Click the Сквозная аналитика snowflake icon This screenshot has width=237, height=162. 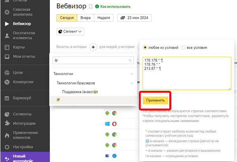tap(7, 12)
